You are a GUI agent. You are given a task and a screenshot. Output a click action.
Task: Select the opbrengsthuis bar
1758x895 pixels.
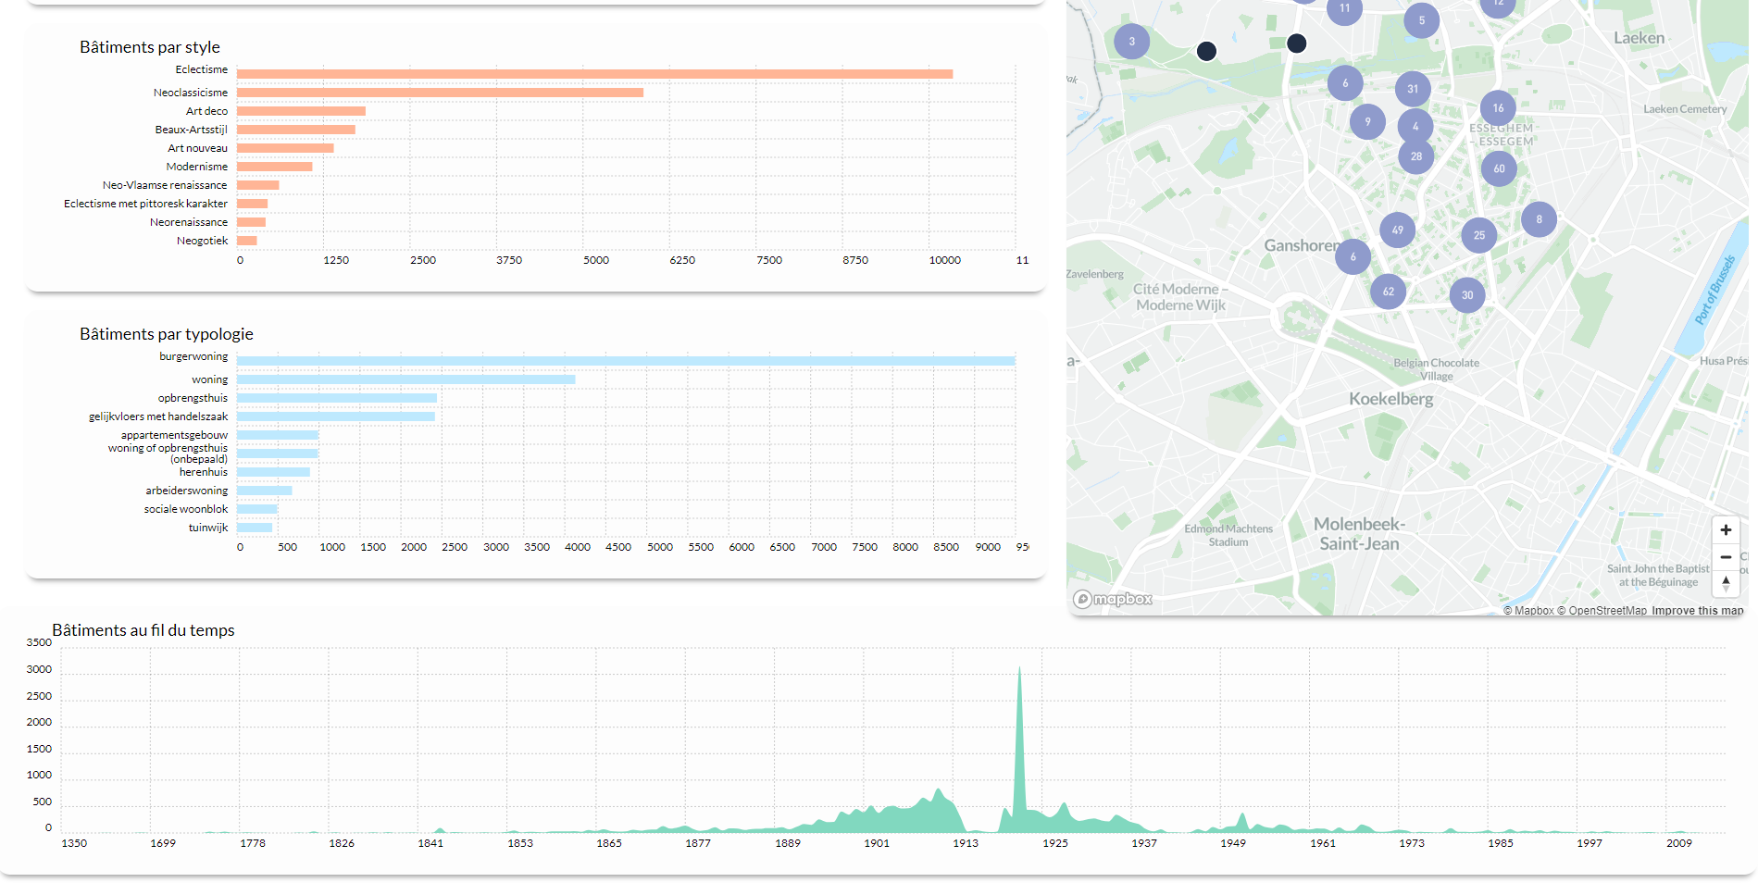click(x=337, y=398)
